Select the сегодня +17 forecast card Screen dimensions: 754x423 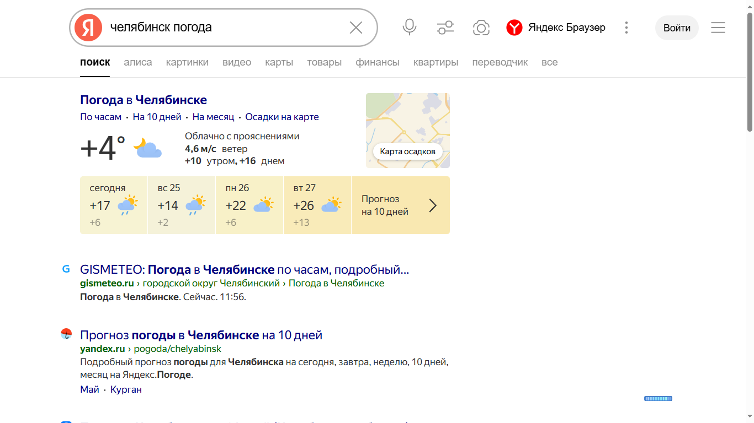[114, 205]
